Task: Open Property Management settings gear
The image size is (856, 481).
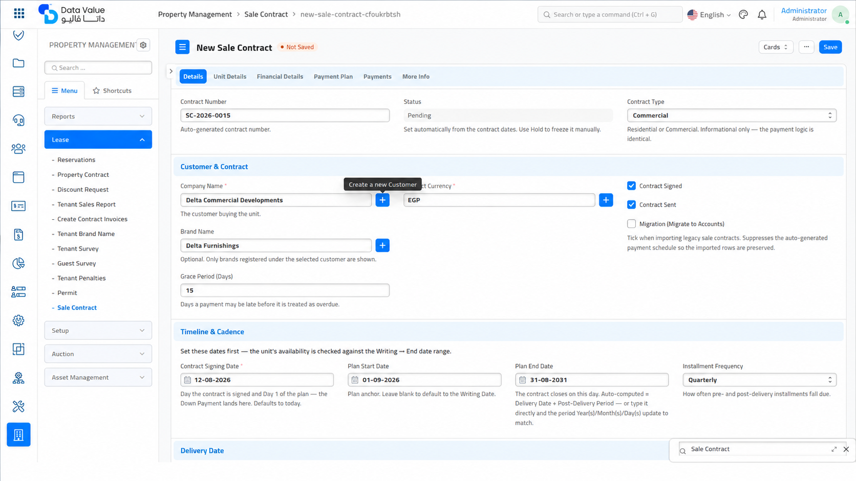Action: point(143,45)
